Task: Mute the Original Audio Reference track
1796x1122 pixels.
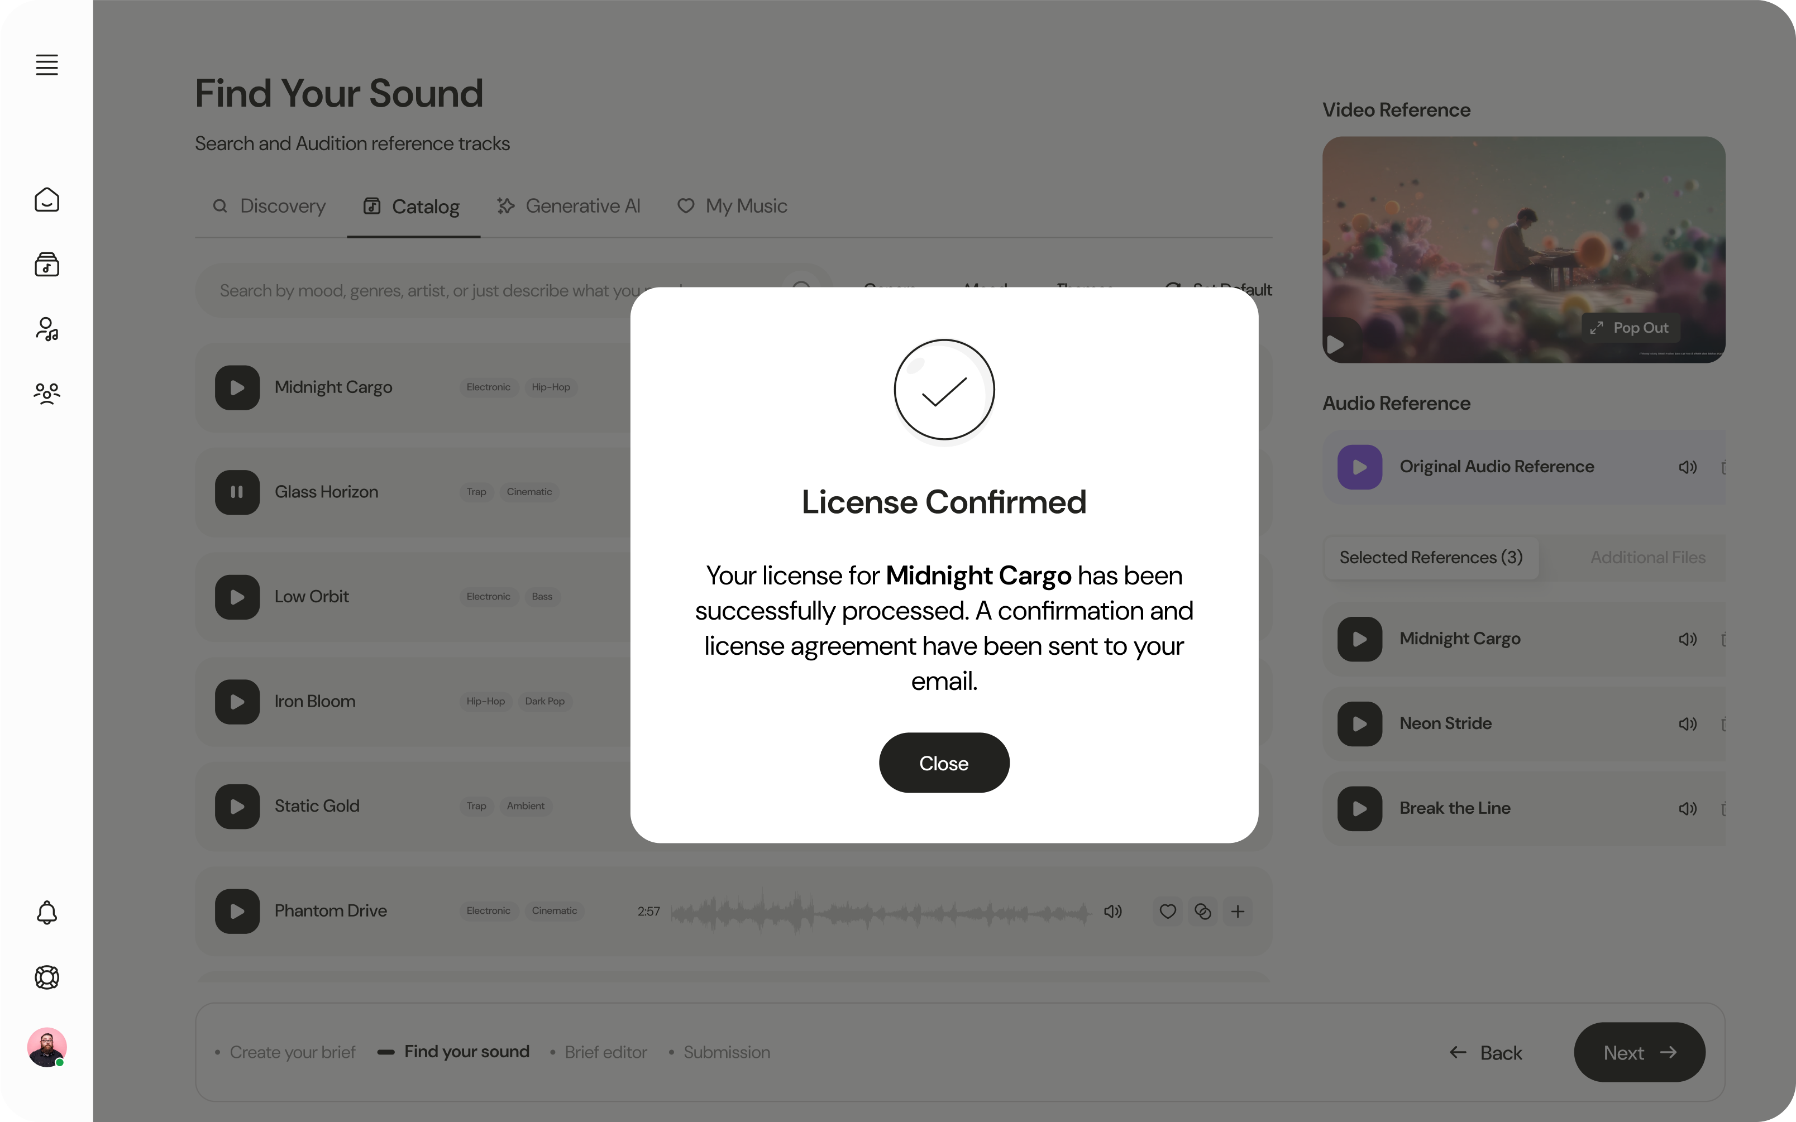Action: 1688,467
